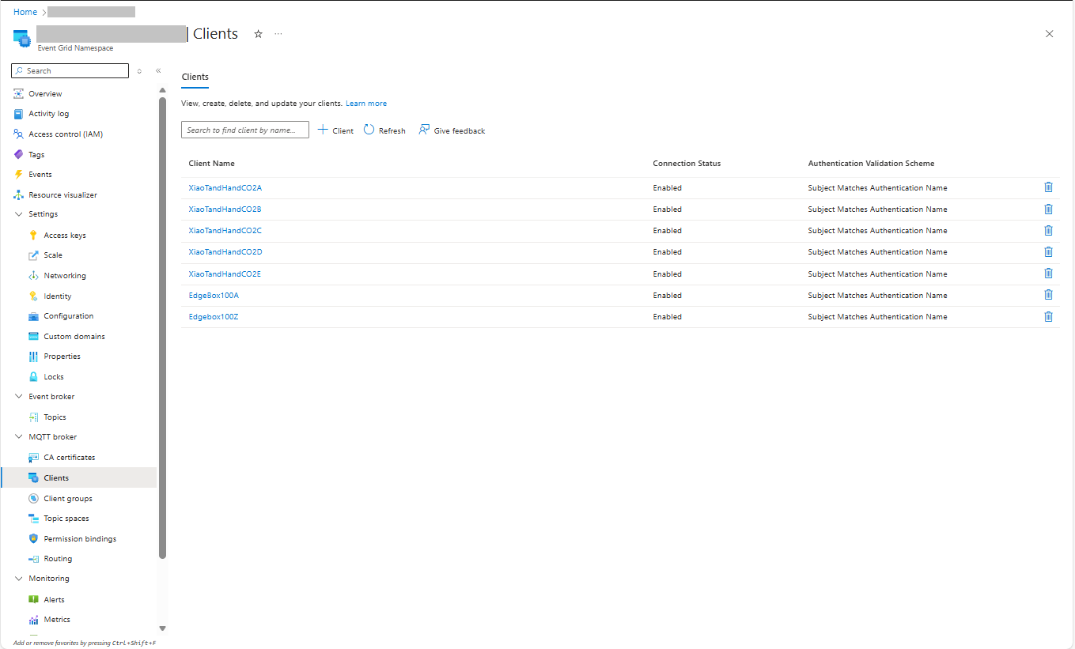Collapse the MQTT broker section
Screen dimensions: 1075x649
tap(19, 437)
